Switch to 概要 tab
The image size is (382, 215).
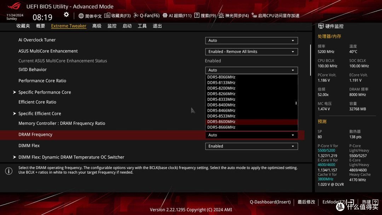[x=40, y=26]
